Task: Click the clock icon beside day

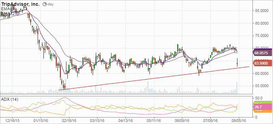Action: point(45,4)
